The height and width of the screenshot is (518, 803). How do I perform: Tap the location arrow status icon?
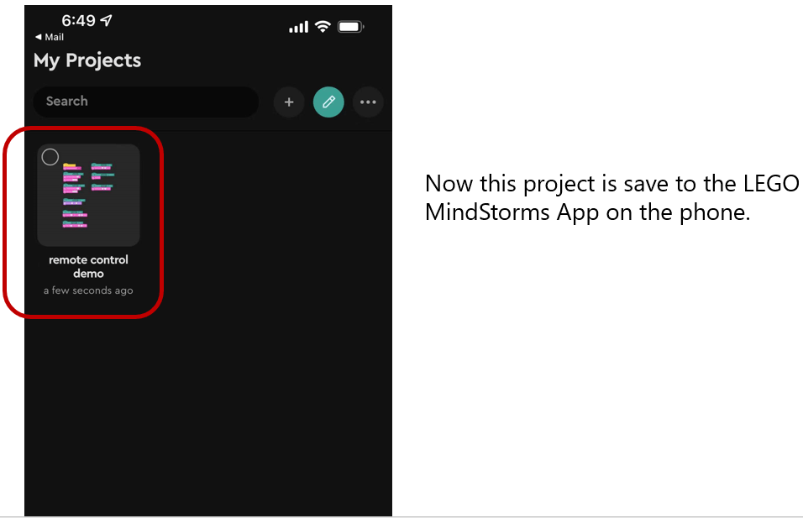(106, 20)
